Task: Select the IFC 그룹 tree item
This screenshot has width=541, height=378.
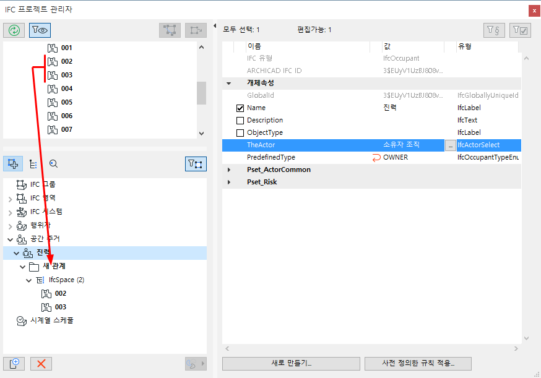Action: pyautogui.click(x=43, y=184)
